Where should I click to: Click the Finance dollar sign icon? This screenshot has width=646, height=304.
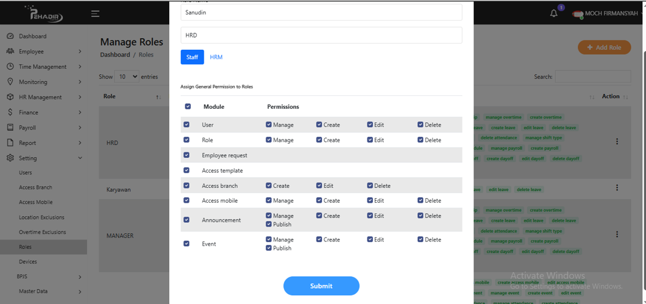[x=10, y=112]
